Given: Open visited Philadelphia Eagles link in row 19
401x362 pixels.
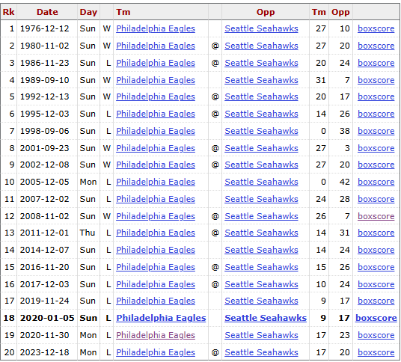Looking at the screenshot, I should click(156, 335).
